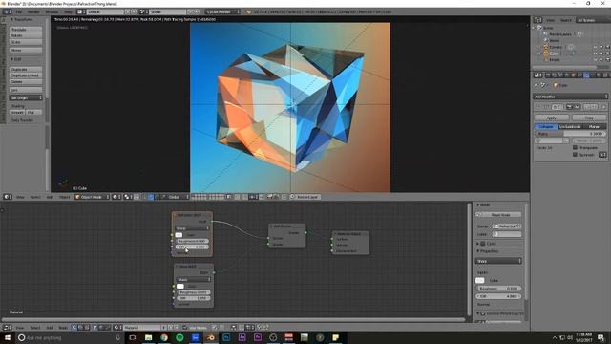Click the Join button
Image resolution: width=611 pixels, height=344 pixels.
tap(26, 90)
